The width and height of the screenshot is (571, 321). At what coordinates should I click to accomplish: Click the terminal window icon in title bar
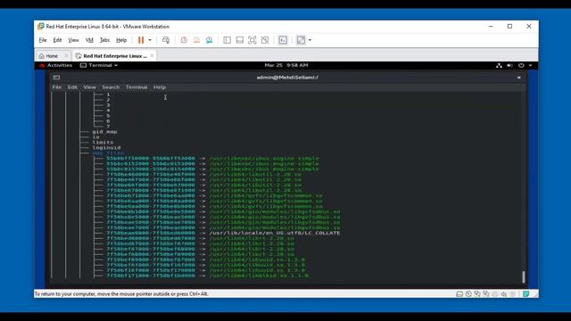[x=56, y=78]
